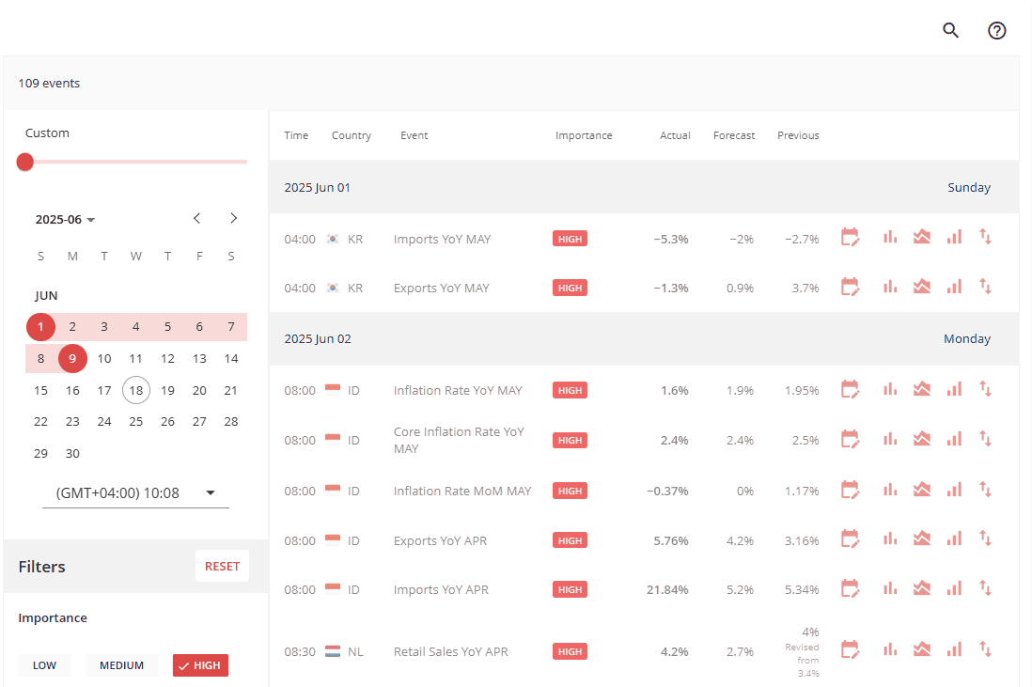
Task: Click rising bars icon for Core Inflation Rate
Action: point(954,439)
